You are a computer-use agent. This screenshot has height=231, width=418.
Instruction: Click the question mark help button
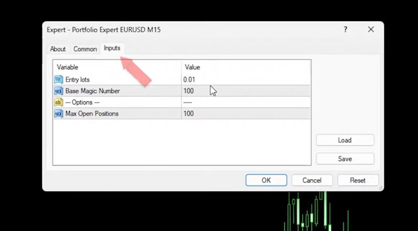tap(345, 29)
